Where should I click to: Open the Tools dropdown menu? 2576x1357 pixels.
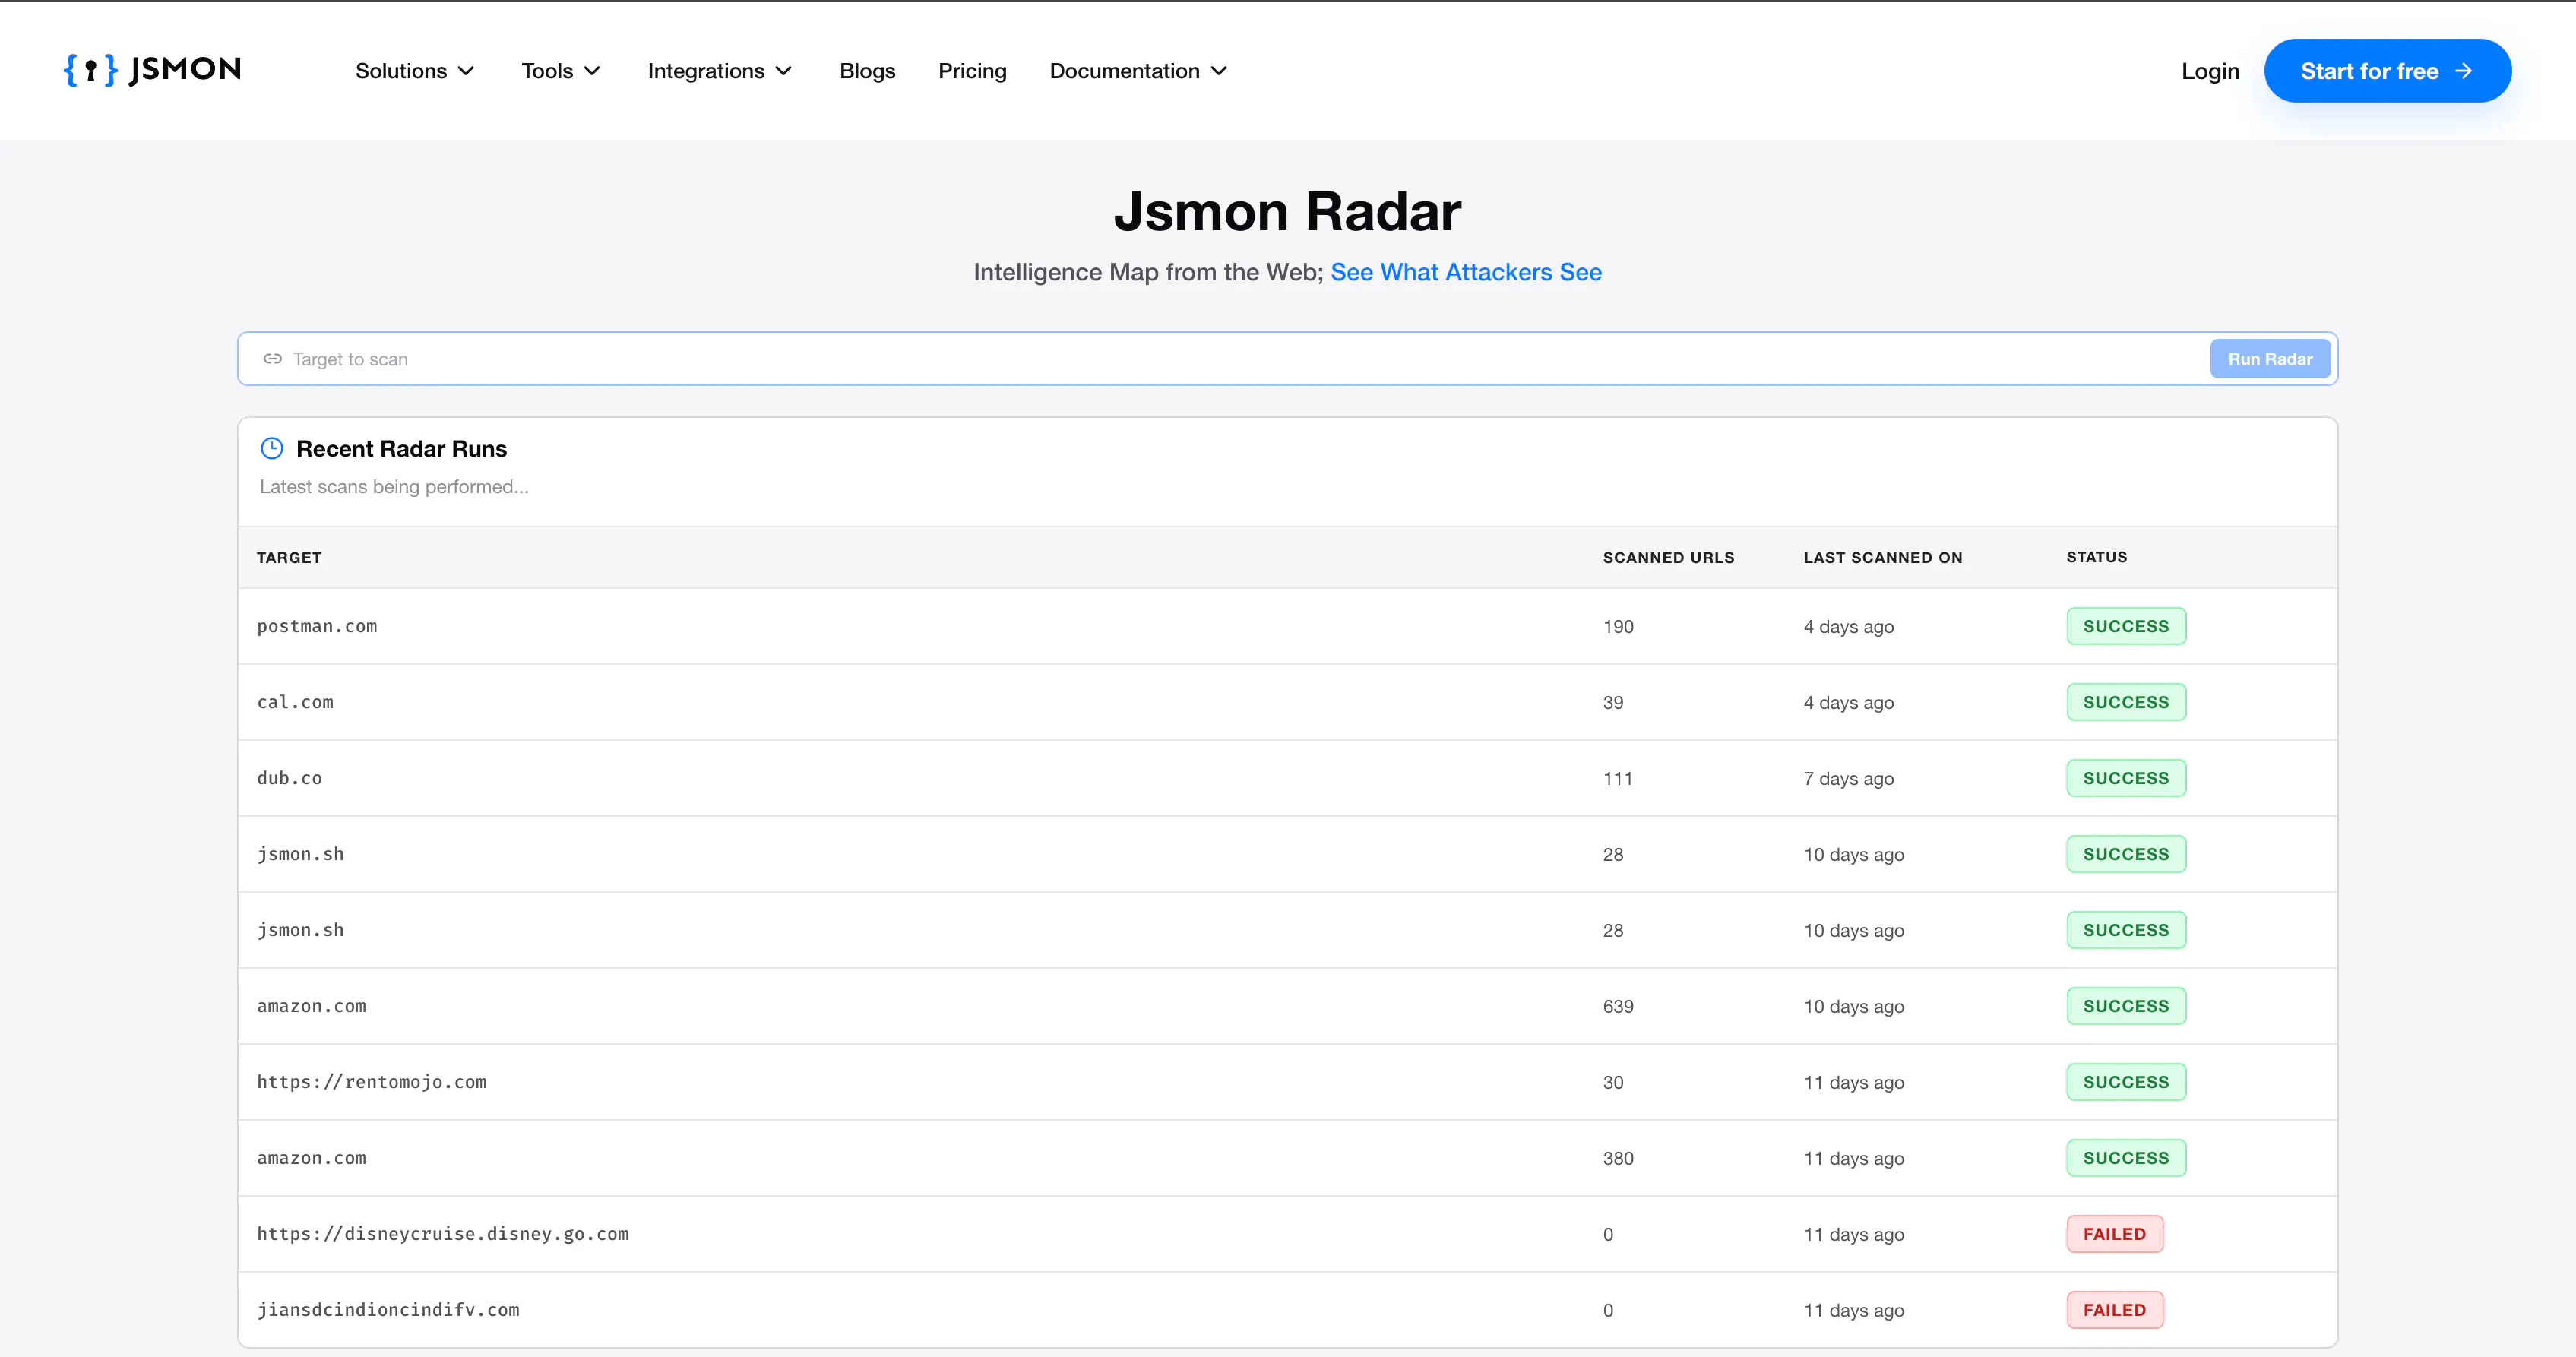pyautogui.click(x=561, y=71)
